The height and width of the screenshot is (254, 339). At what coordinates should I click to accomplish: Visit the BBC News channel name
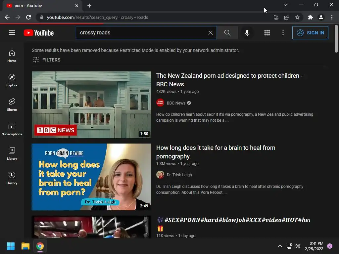click(x=176, y=103)
